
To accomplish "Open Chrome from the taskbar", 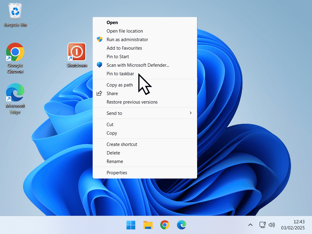I will pos(165,225).
